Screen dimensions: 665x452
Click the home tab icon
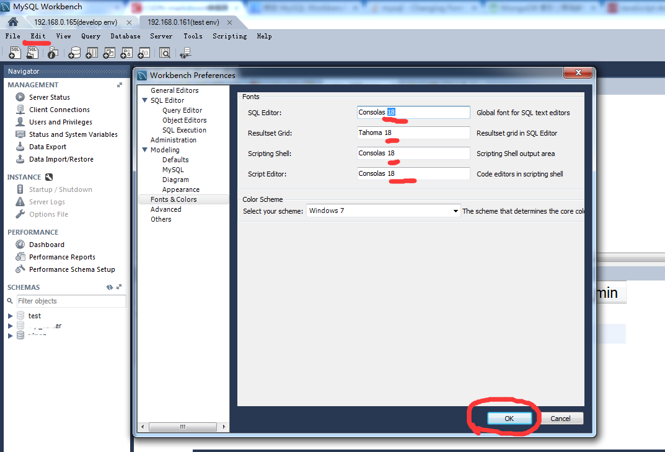point(13,22)
